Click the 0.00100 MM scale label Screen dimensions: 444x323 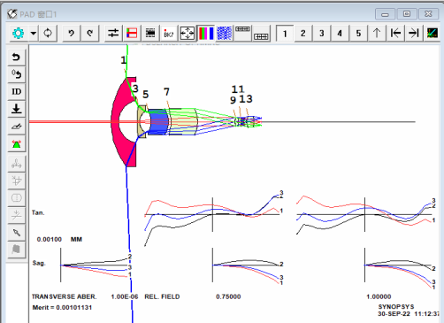(x=59, y=239)
